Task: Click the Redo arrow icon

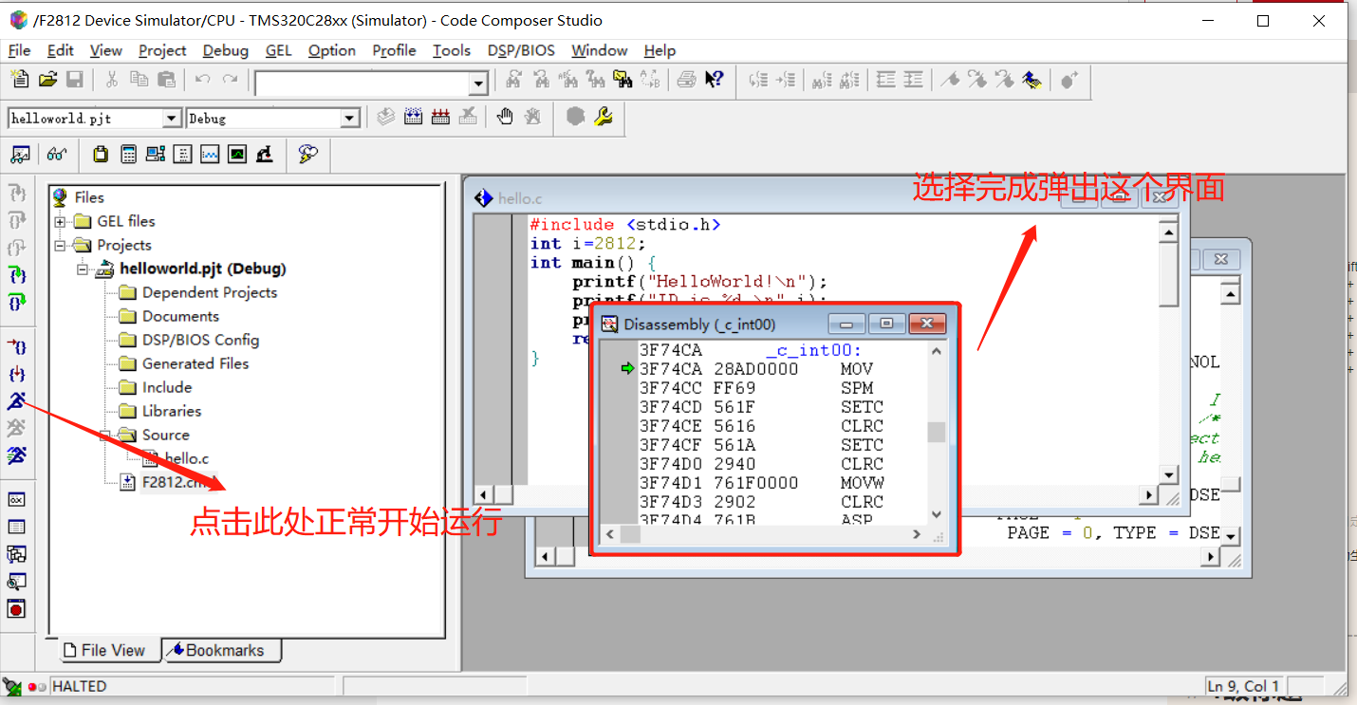Action: [230, 80]
